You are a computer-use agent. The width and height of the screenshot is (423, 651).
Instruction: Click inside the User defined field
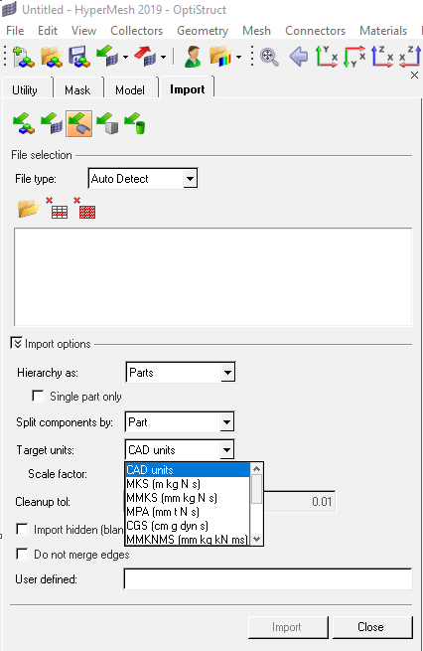click(x=268, y=578)
